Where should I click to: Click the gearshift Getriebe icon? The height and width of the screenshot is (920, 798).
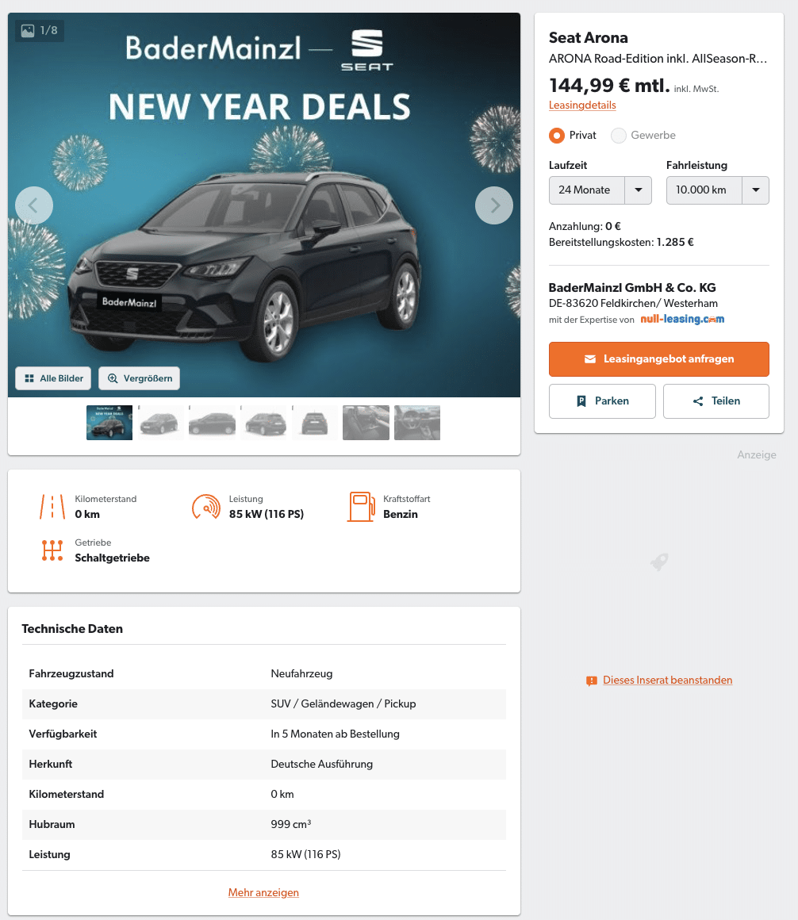tap(52, 550)
